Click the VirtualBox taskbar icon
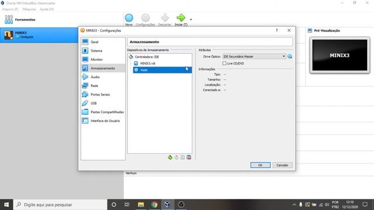The width and height of the screenshot is (374, 210). coord(168,205)
